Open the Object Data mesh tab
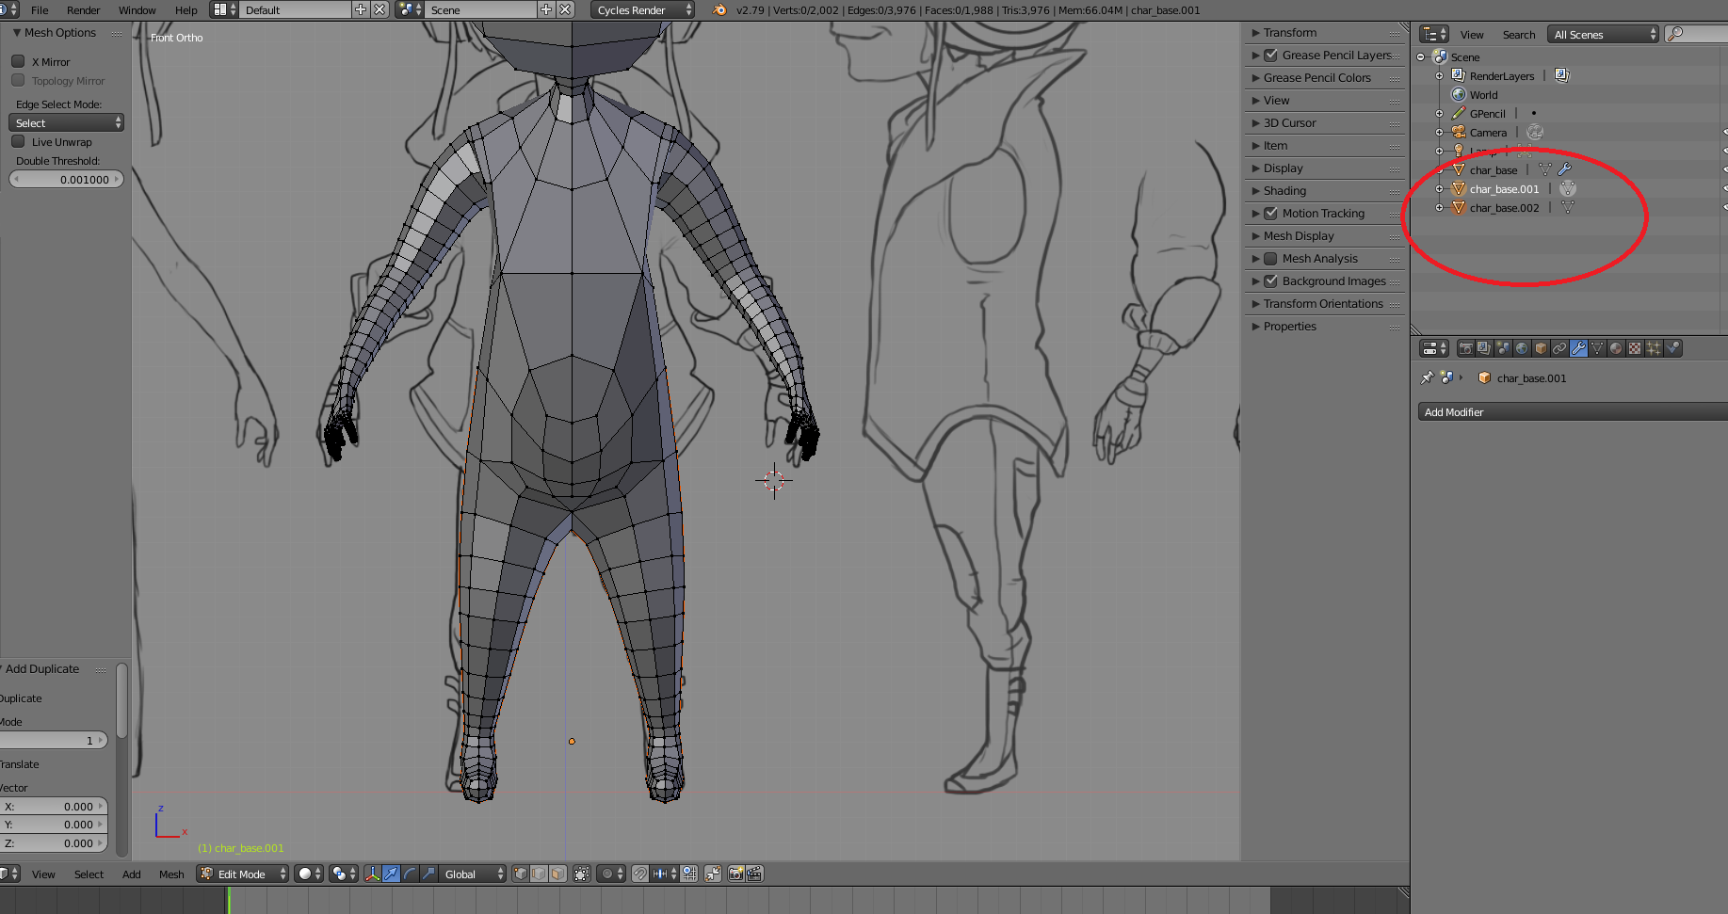 [1597, 348]
